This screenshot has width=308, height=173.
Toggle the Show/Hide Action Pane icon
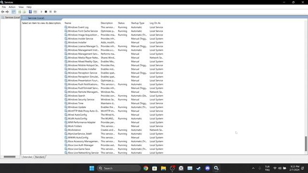35,12
